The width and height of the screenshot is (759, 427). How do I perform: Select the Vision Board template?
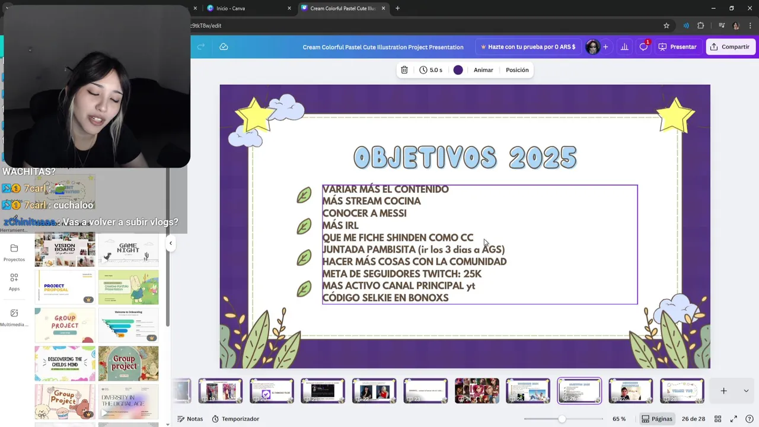point(65,250)
